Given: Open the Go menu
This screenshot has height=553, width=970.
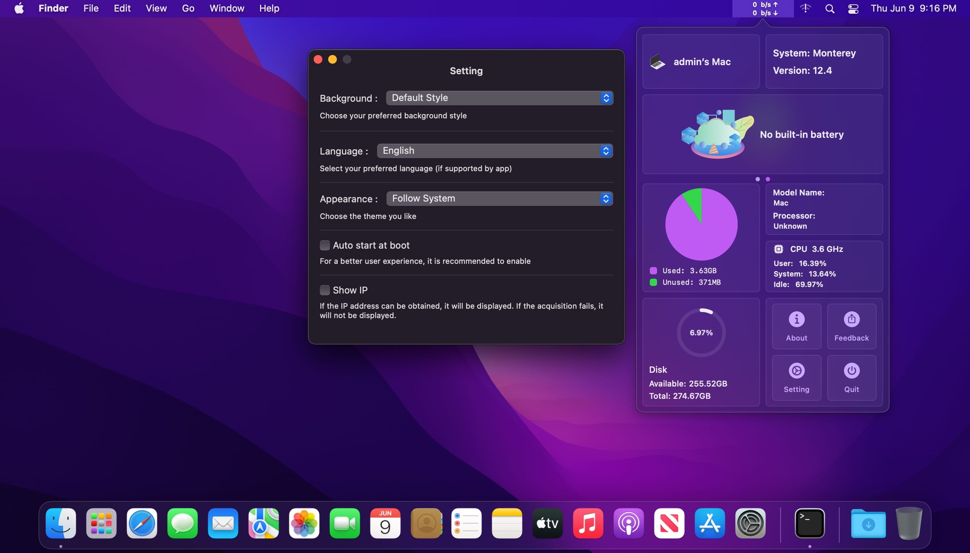Looking at the screenshot, I should (x=188, y=8).
